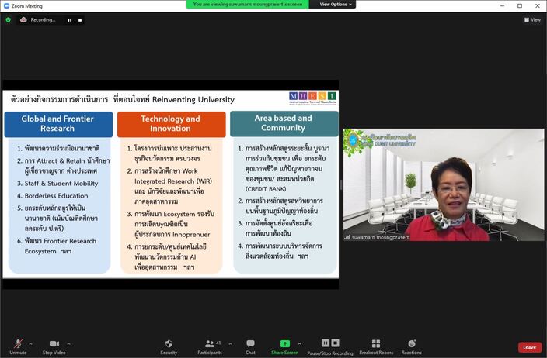The image size is (547, 358).
Task: Unmute the microphone
Action: coord(18,346)
